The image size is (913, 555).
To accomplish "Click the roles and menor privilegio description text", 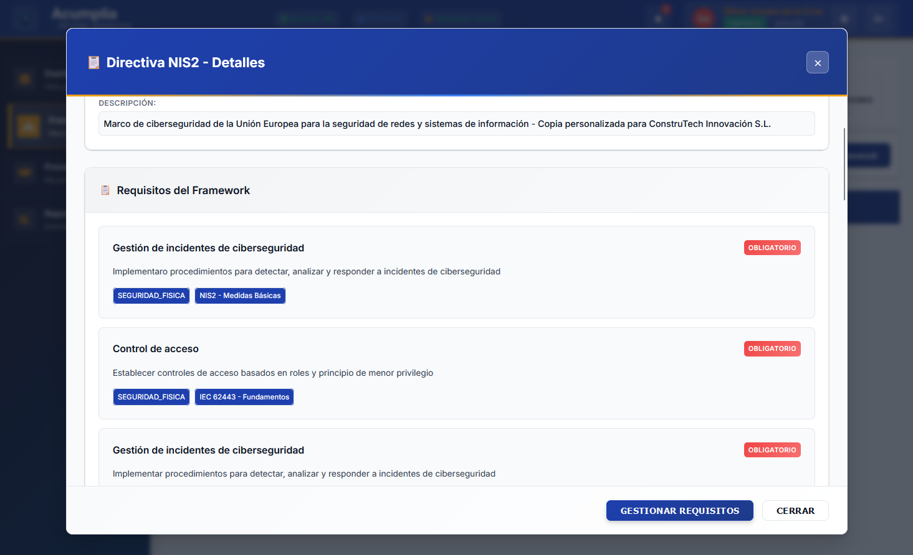I will pos(273,373).
